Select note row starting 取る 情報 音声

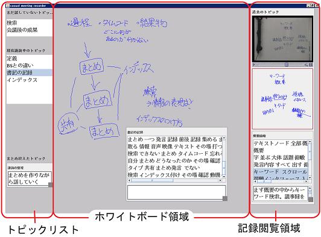coord(175,147)
